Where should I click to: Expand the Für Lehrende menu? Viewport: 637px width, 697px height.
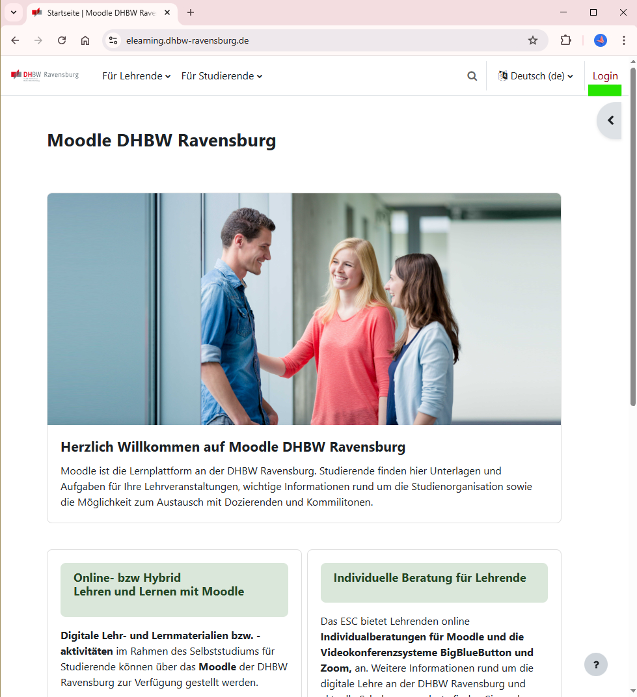[x=137, y=76]
